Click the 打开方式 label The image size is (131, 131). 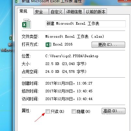point(30,44)
